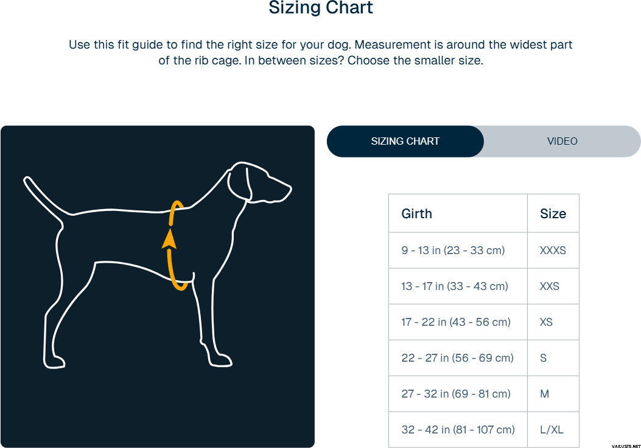The image size is (641, 448).
Task: Click the 9 - 13 in girth row
Action: [x=453, y=250]
